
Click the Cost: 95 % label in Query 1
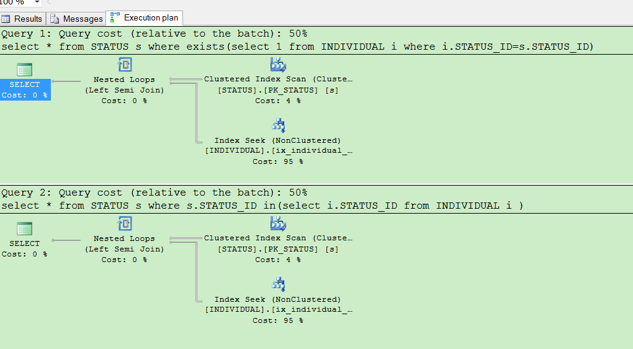278,161
